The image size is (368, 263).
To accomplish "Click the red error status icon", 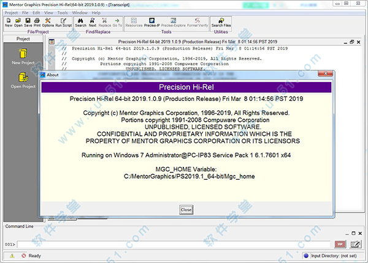I will pos(23,256).
